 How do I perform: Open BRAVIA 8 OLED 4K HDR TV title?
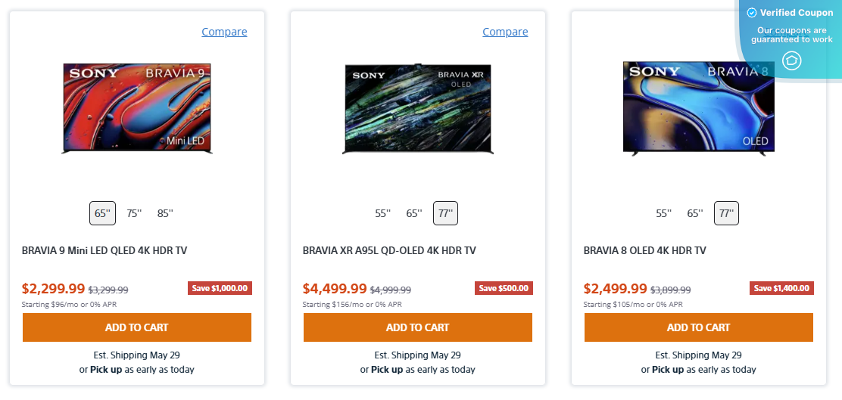(644, 250)
